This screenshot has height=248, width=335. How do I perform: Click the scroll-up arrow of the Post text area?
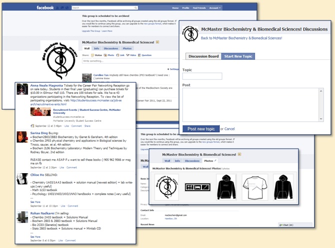coord(321,91)
